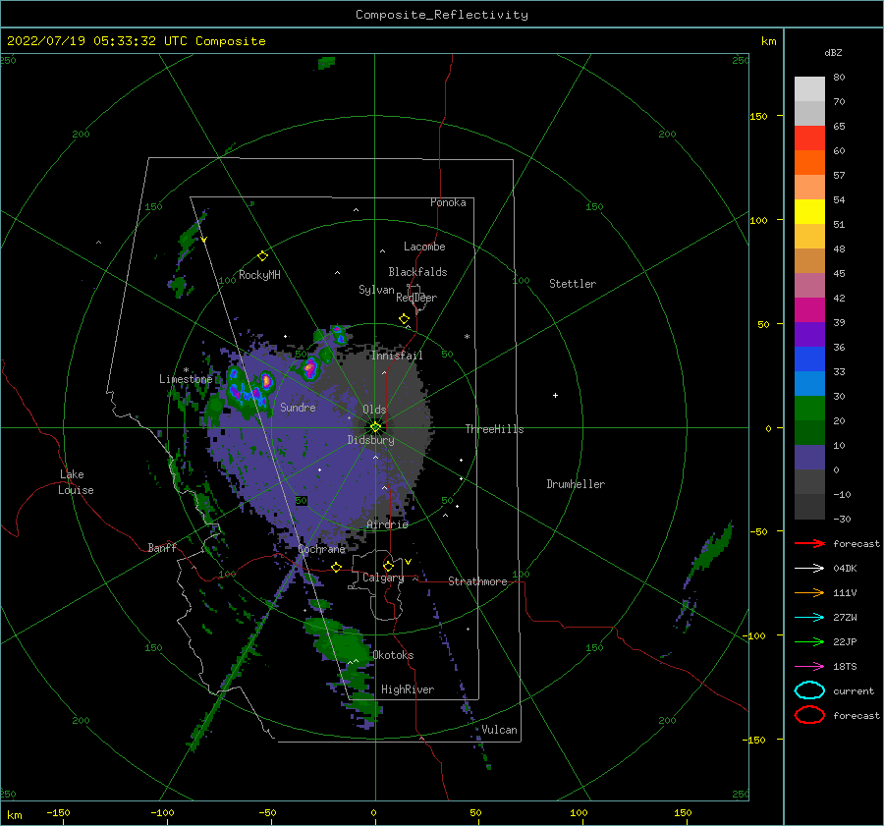Click the ThreeHills label
Viewport: 884px width, 826px height.
pos(494,429)
